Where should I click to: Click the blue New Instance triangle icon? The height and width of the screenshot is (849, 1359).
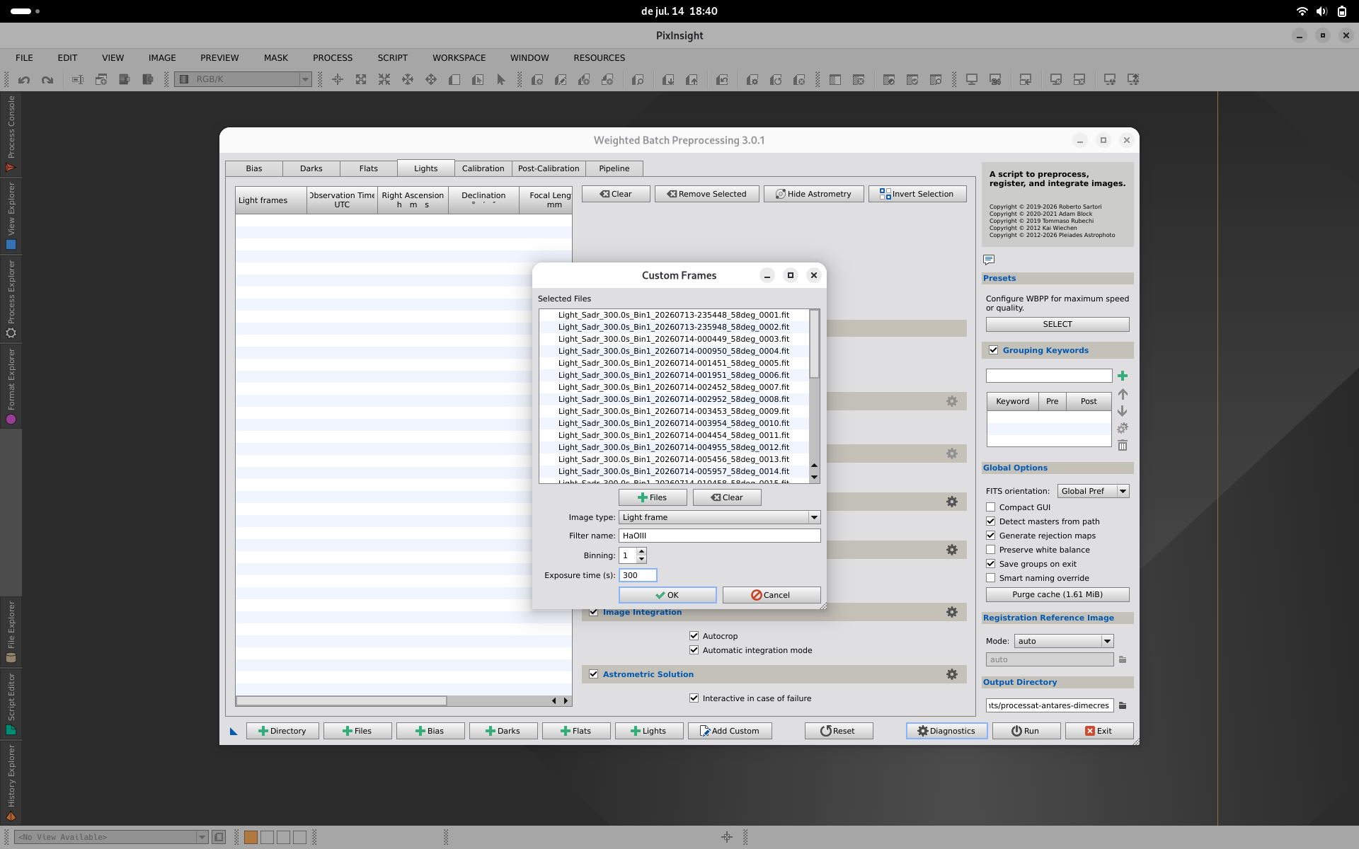pos(234,732)
